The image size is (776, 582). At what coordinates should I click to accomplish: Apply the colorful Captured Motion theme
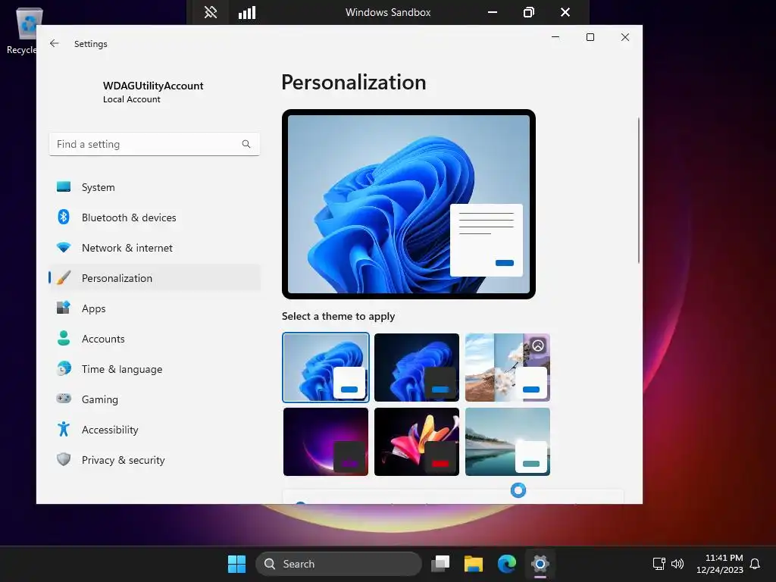[x=417, y=442]
